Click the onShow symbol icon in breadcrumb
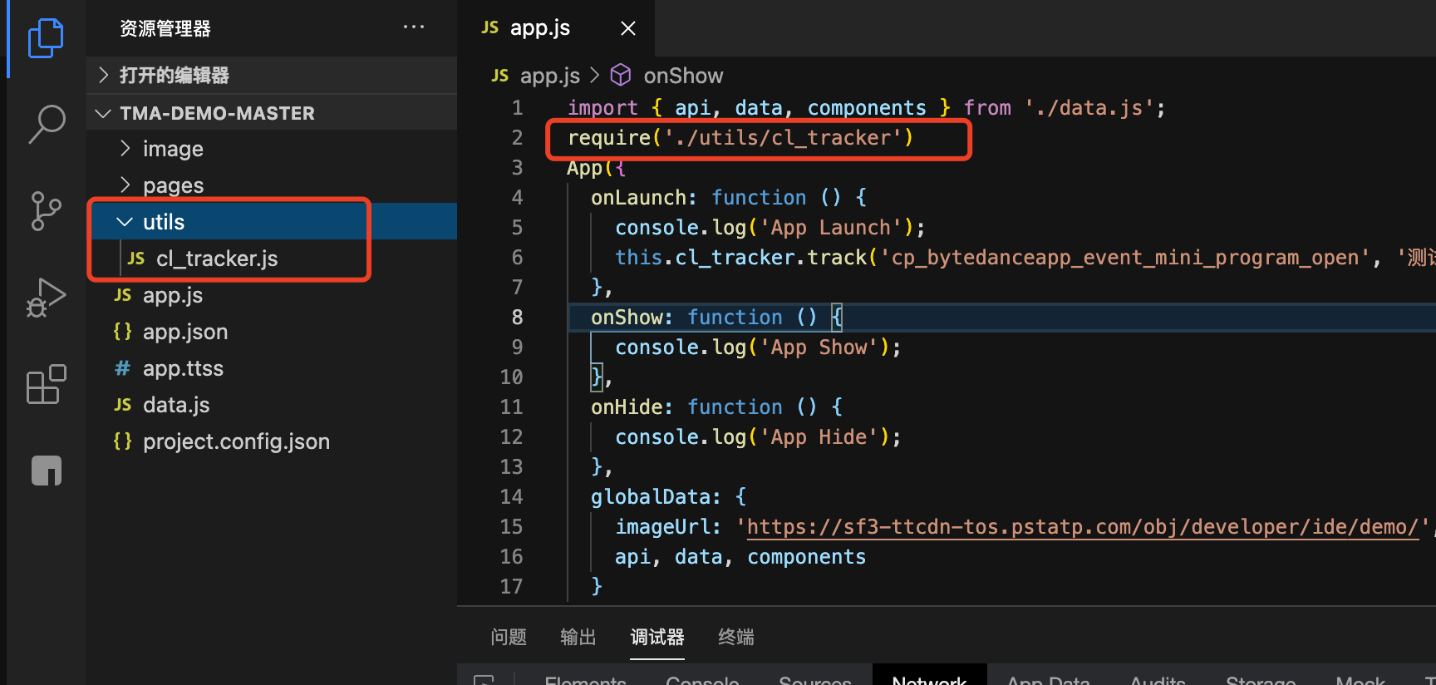 coord(621,76)
